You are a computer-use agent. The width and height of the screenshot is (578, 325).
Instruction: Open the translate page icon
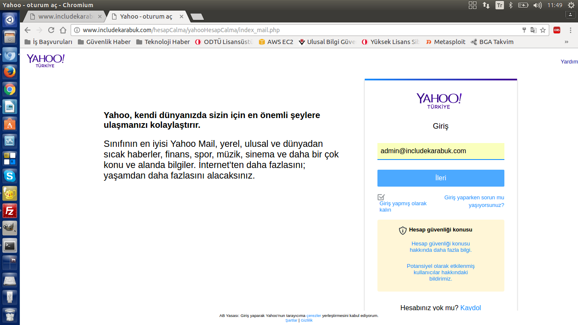tap(534, 30)
